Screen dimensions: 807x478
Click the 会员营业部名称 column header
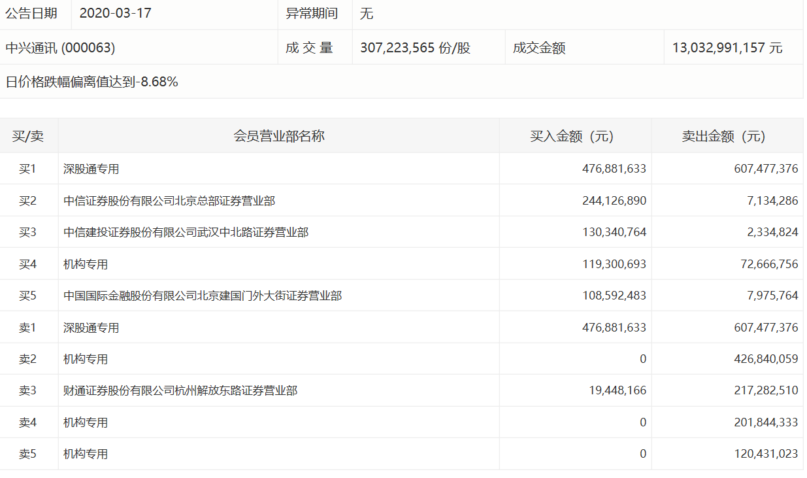tap(279, 136)
